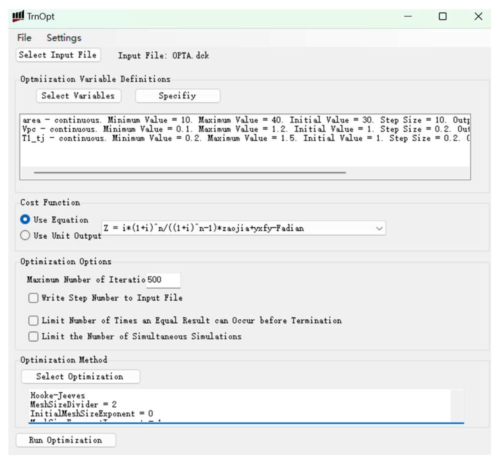Minimize the TrnOpt window
The image size is (498, 462).
pyautogui.click(x=407, y=16)
